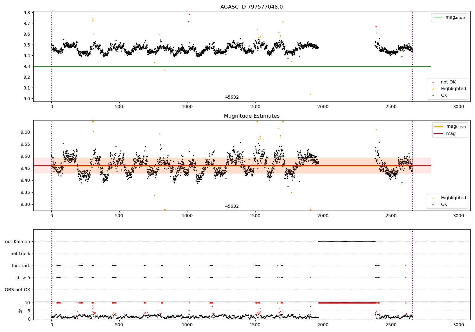The width and height of the screenshot is (475, 332).
Task: Click the 9.7 tick on the first plot
Action: point(27,23)
